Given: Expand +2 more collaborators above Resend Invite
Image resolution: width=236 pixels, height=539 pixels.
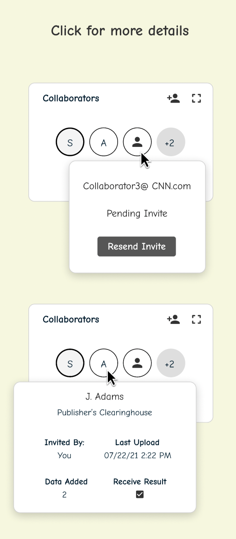Looking at the screenshot, I should (171, 142).
